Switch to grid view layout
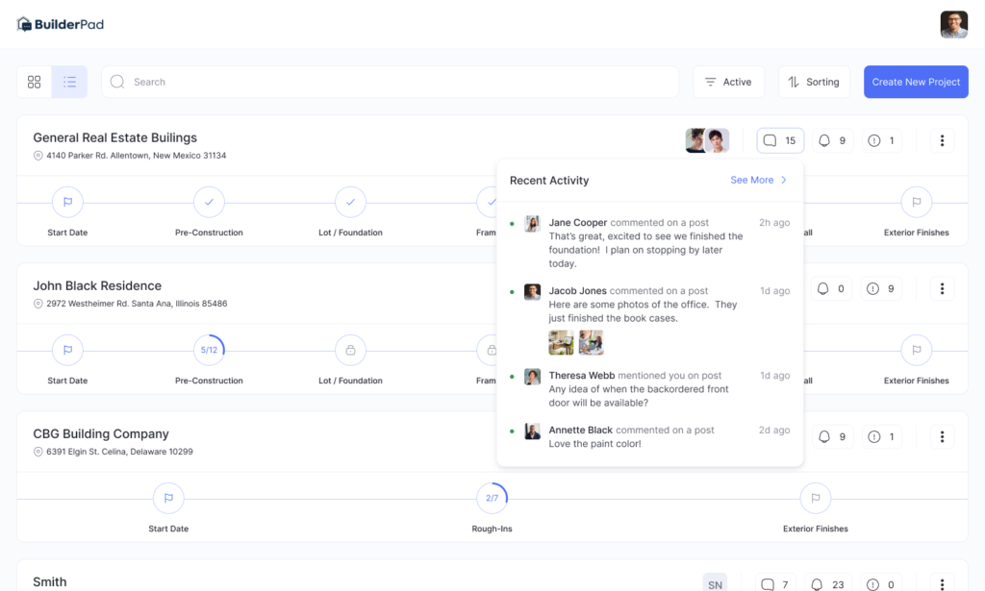Image resolution: width=985 pixels, height=591 pixels. pyautogui.click(x=34, y=82)
